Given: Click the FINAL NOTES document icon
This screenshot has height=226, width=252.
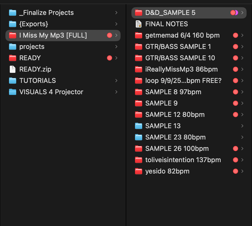Looking at the screenshot, I should click(138, 24).
